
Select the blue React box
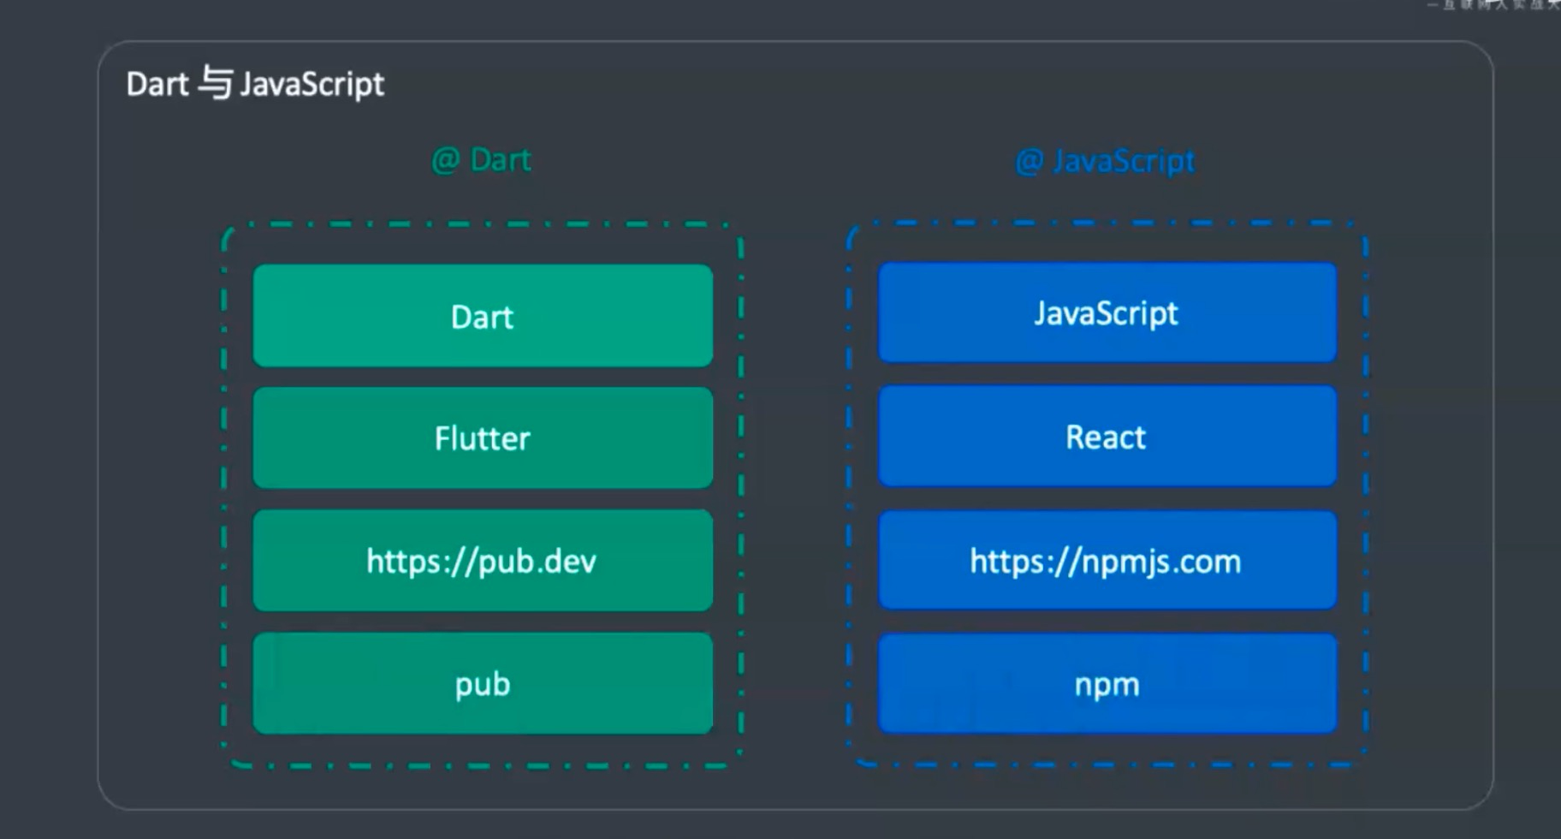[x=1107, y=437]
